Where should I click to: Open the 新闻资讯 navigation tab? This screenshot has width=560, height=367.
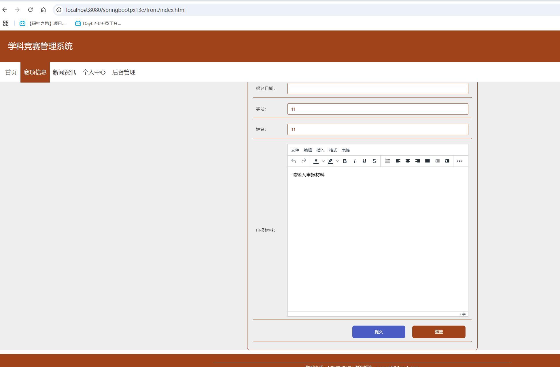64,72
